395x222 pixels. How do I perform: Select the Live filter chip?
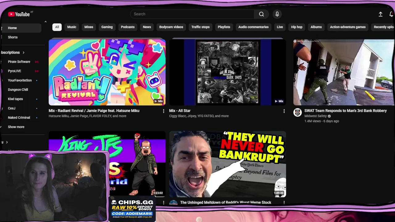click(x=280, y=27)
